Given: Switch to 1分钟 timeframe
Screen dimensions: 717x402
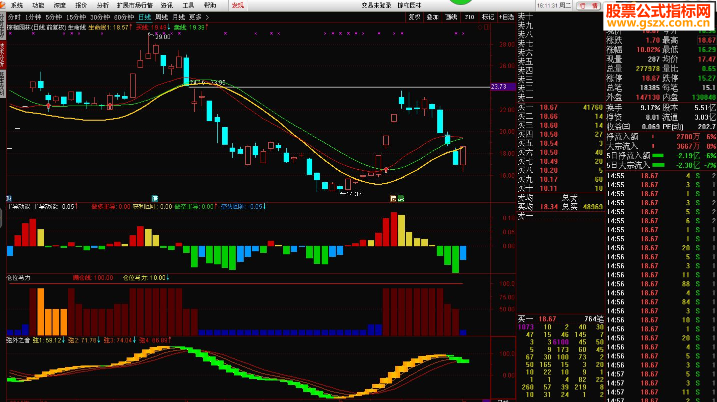Looking at the screenshot, I should (33, 17).
